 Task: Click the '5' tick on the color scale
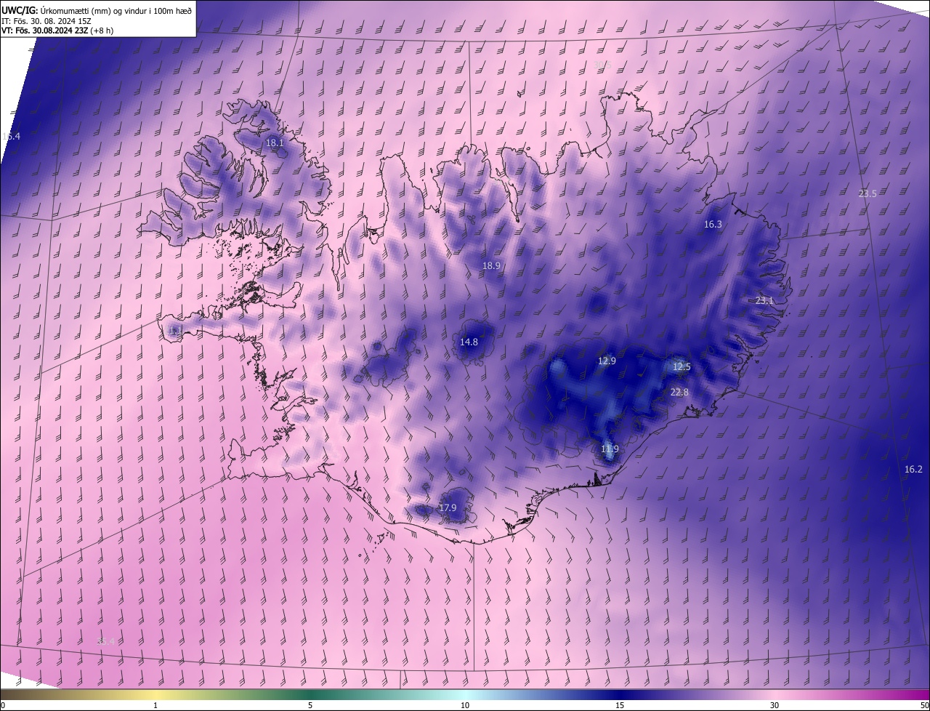point(310,705)
